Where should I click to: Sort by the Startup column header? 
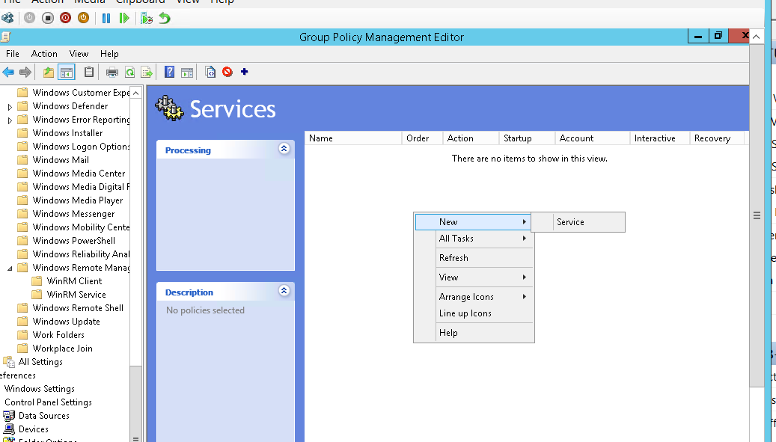[527, 138]
